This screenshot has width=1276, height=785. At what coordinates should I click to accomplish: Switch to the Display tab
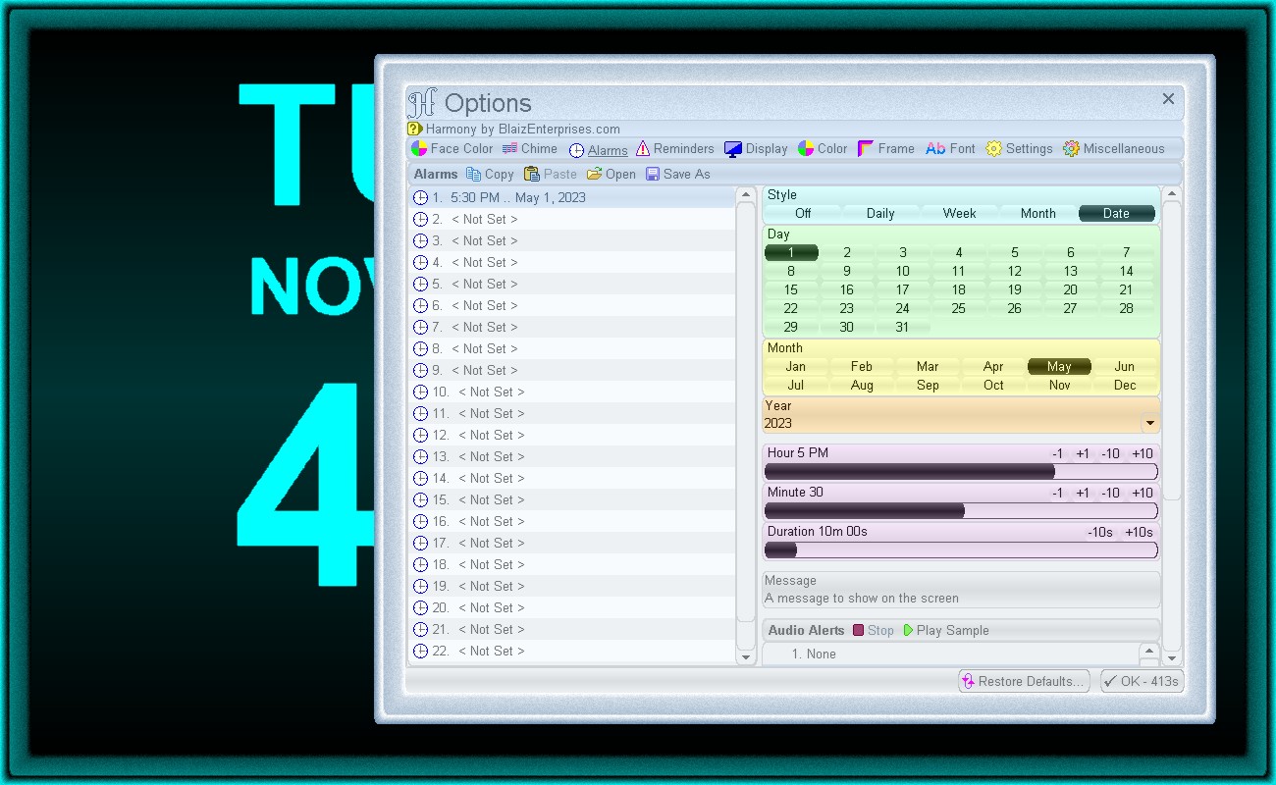[756, 149]
